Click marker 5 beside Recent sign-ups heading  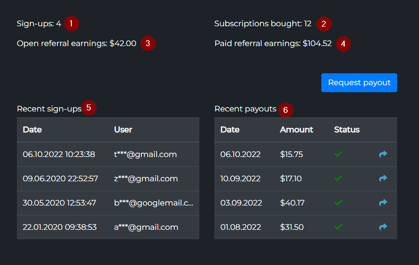pyautogui.click(x=89, y=108)
